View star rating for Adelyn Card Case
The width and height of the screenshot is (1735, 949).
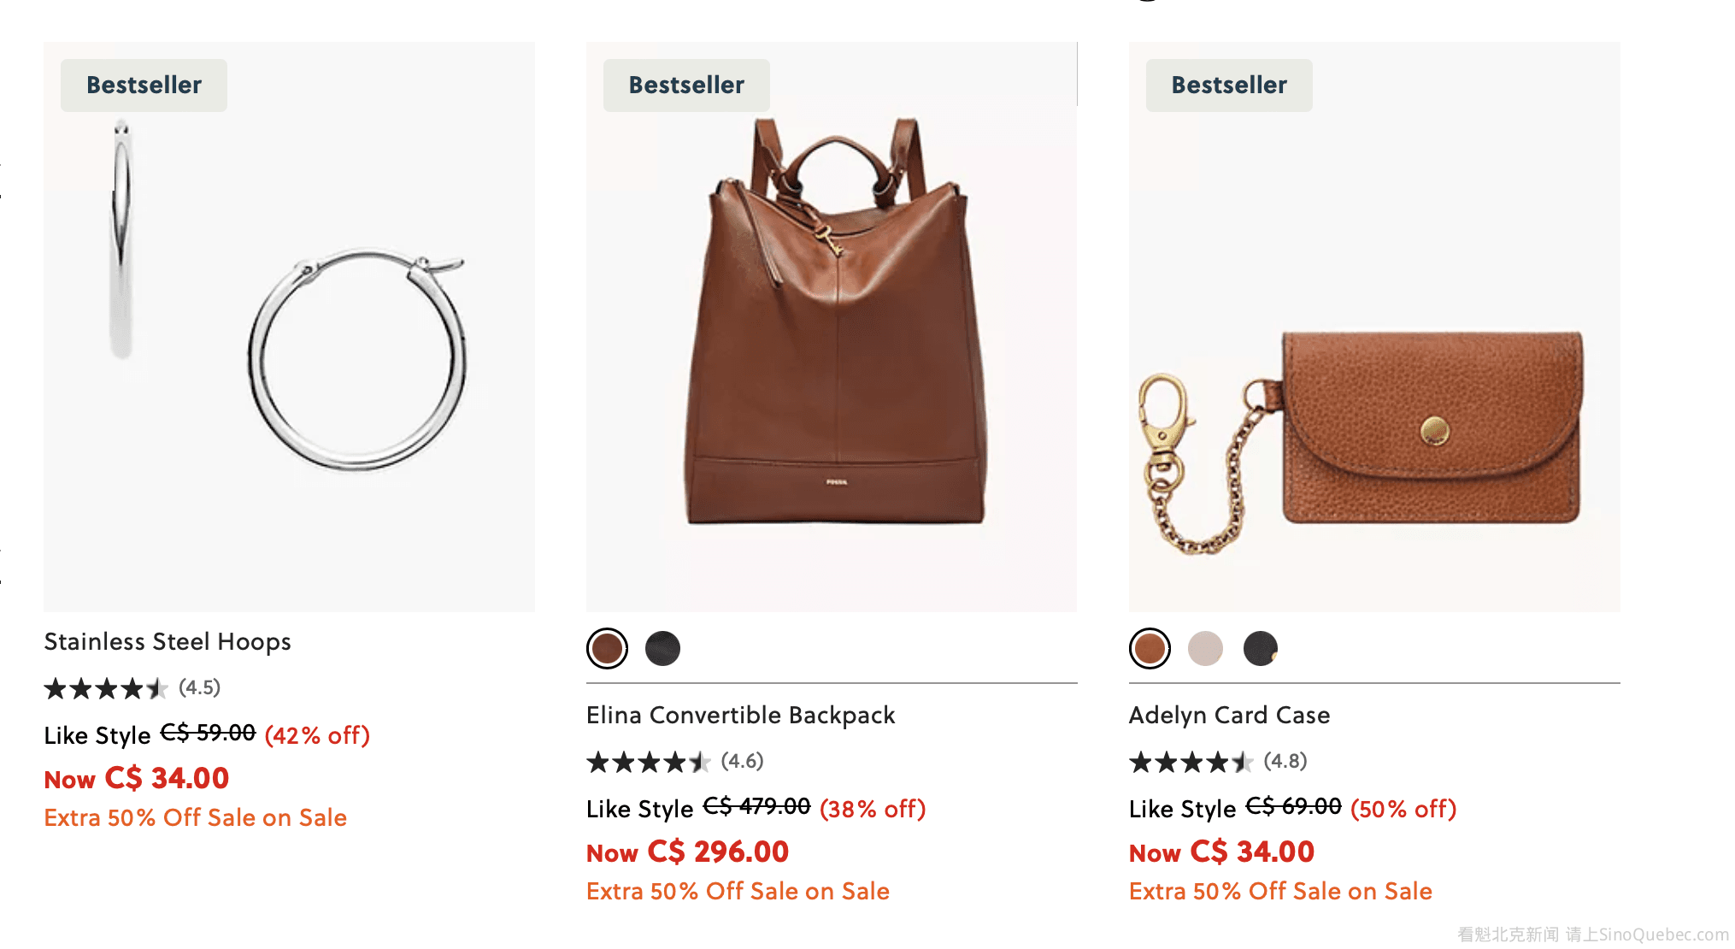point(1191,762)
